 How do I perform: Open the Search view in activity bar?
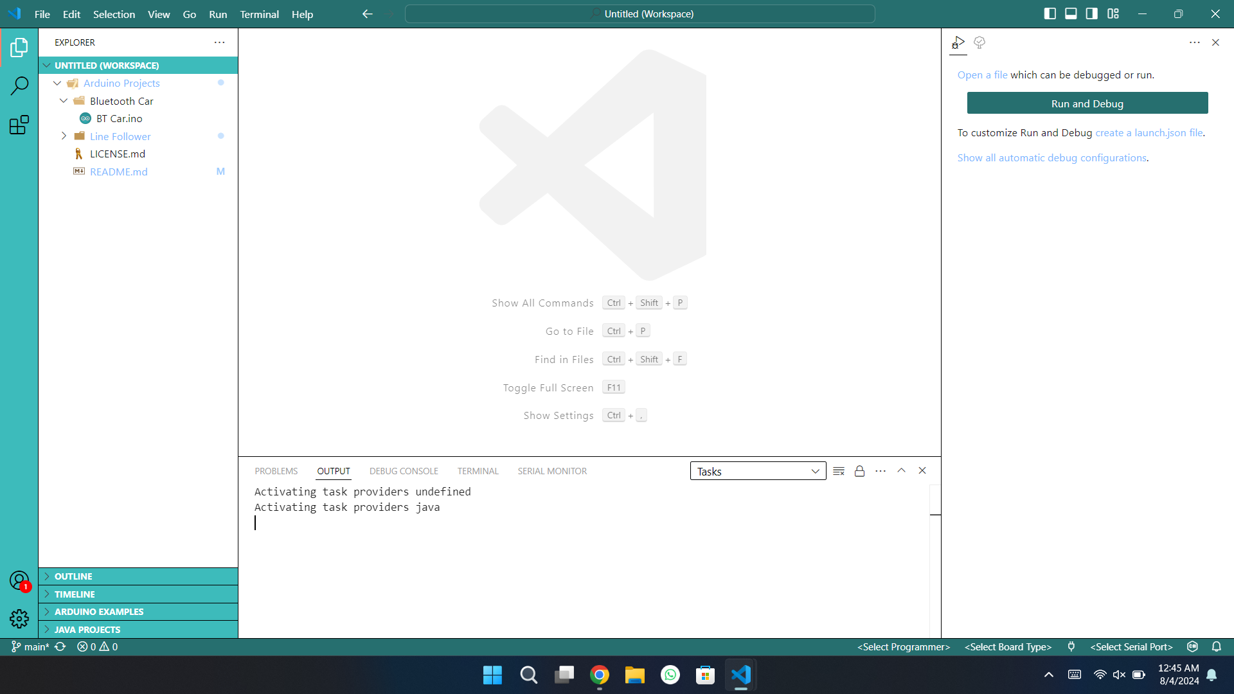pyautogui.click(x=19, y=85)
